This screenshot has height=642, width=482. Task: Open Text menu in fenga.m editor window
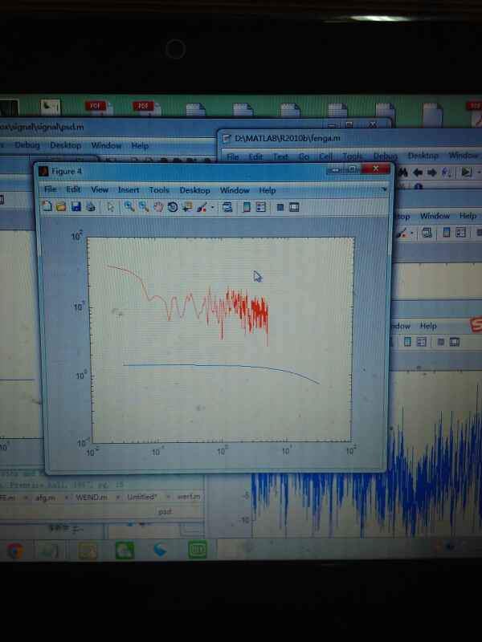pos(280,156)
